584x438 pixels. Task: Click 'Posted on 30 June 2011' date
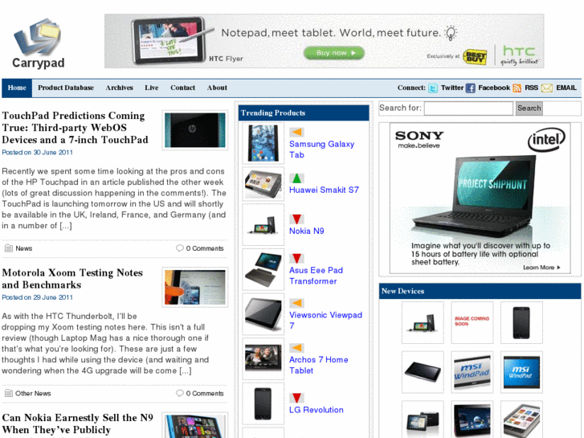[37, 153]
